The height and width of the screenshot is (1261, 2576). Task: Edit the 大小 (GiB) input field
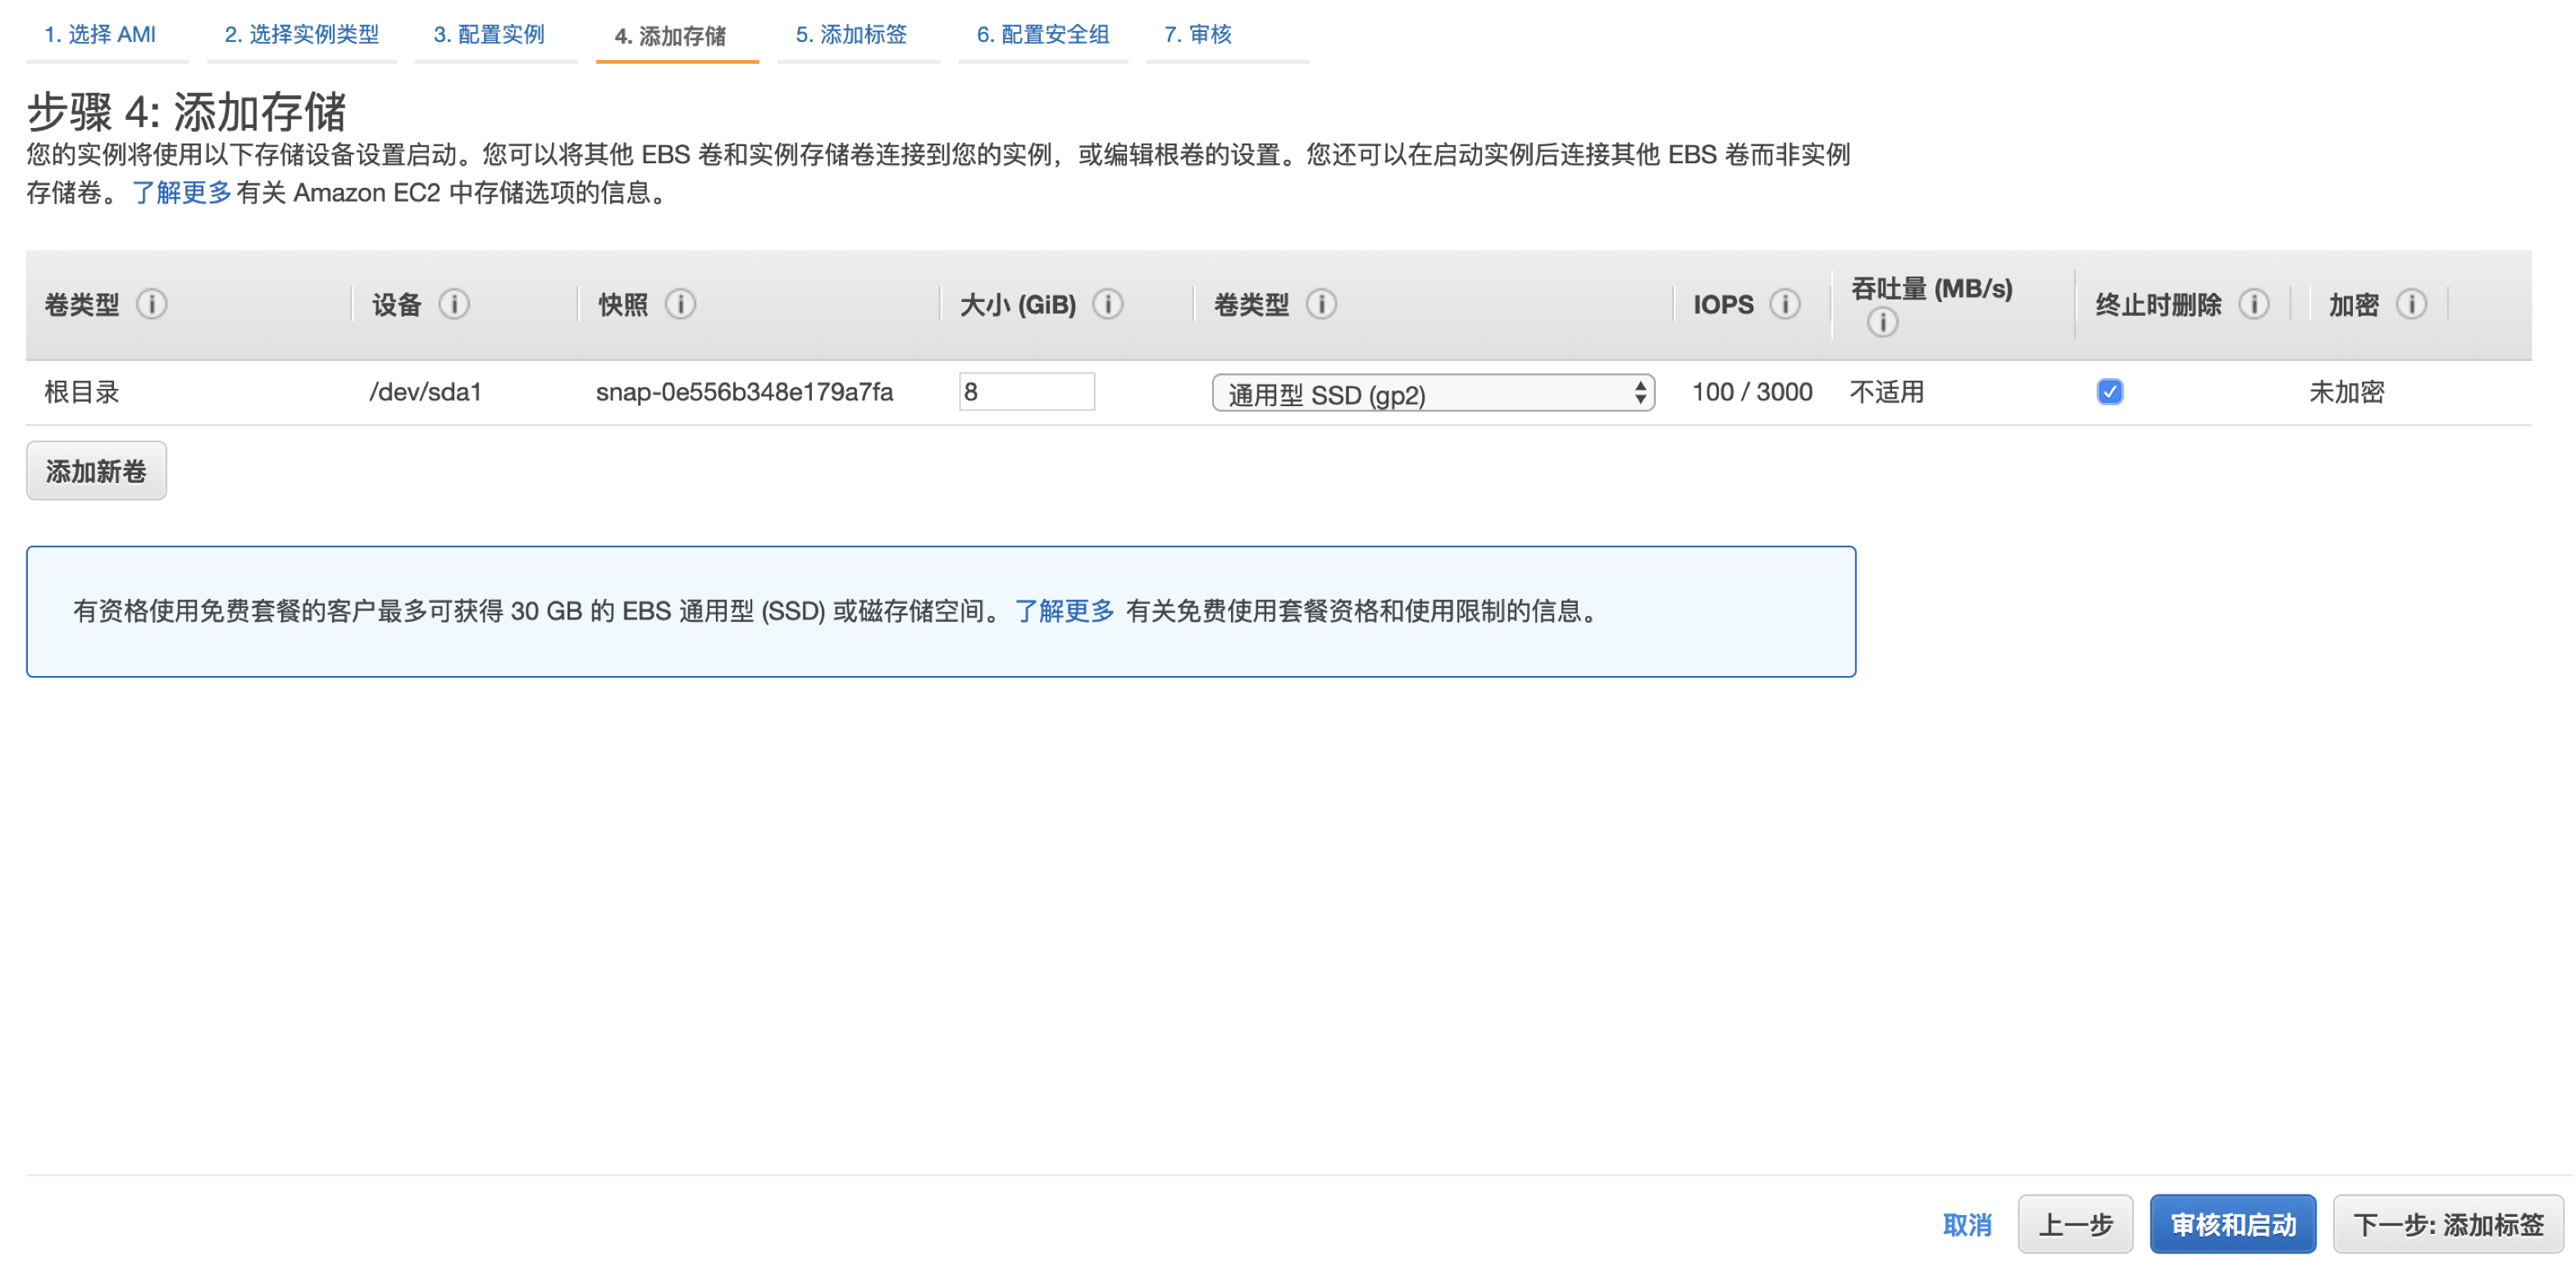(1024, 393)
